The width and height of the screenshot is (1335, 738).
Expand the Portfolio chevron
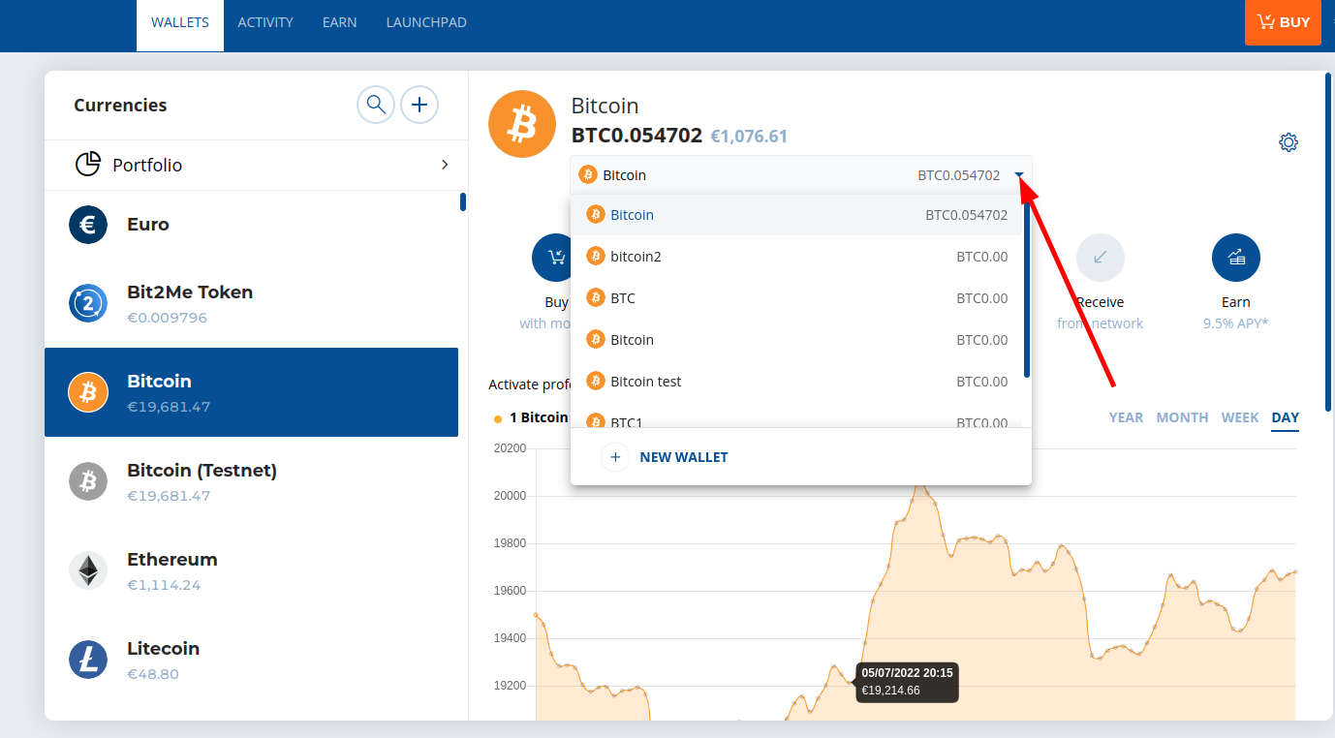(445, 165)
